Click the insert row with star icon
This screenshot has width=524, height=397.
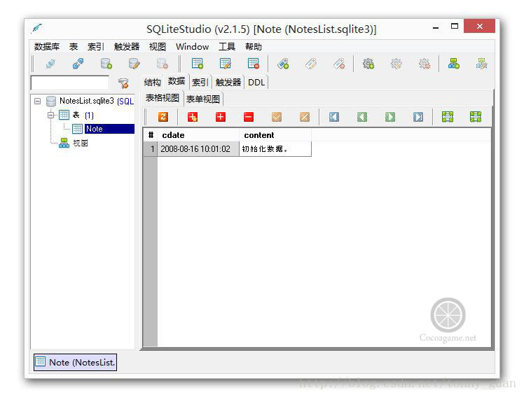pyautogui.click(x=193, y=117)
